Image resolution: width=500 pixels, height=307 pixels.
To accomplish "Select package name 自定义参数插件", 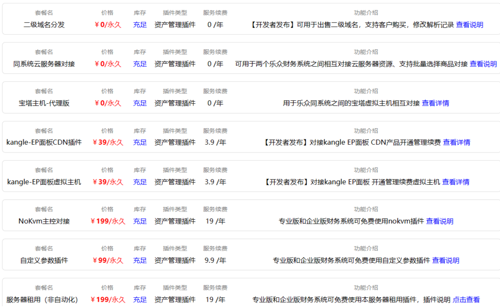I will (44, 261).
